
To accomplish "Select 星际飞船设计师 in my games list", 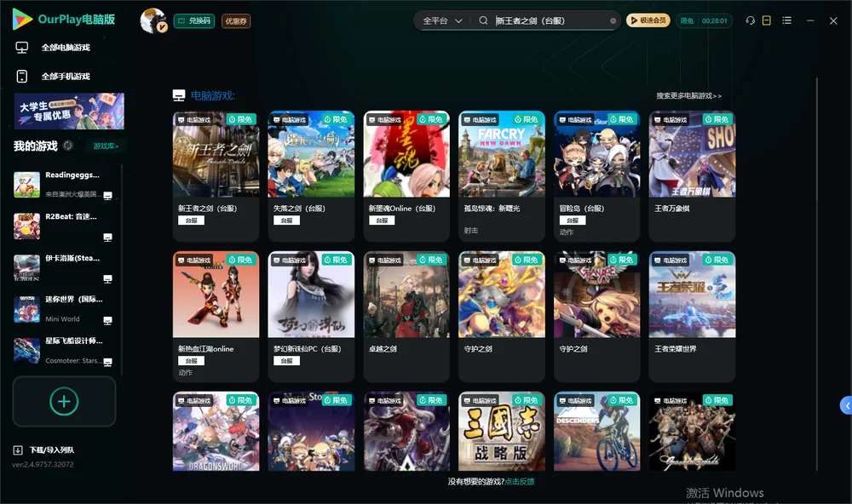I will 63,351.
